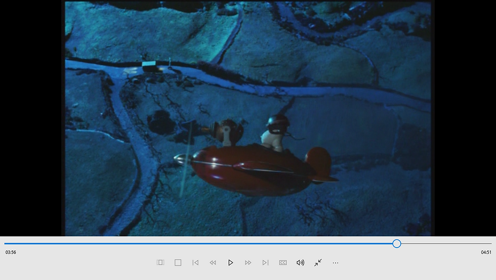Click the seek bar position handle
496x280 pixels.
pyautogui.click(x=397, y=244)
